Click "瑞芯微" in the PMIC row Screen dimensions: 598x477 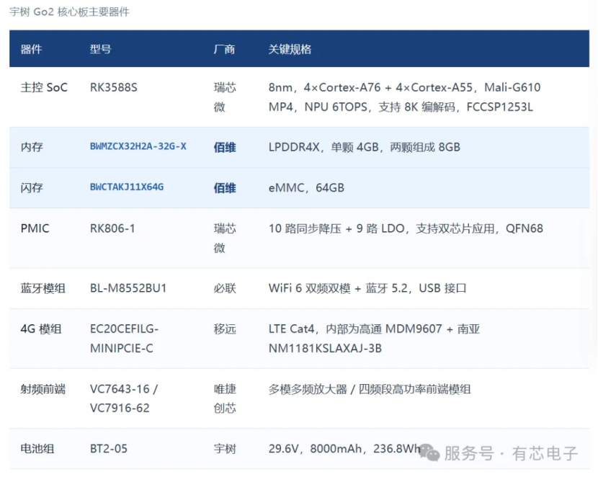(225, 239)
